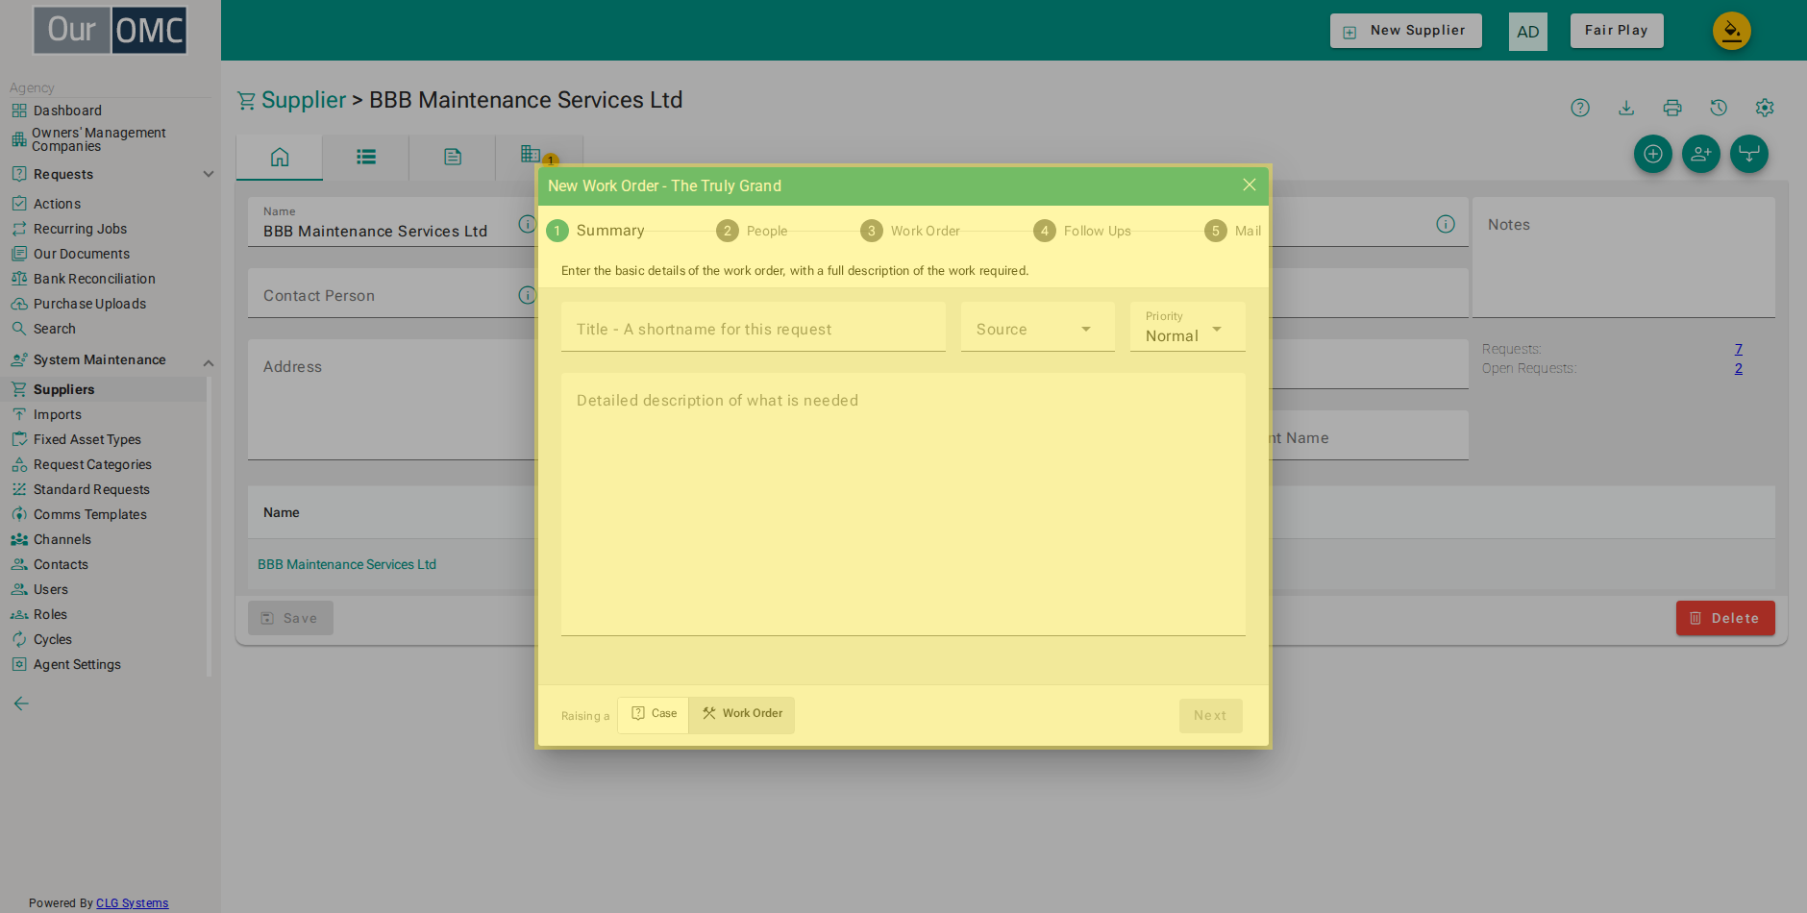Screen dimensions: 1807x913
Task: Click the print icon
Action: [1672, 108]
